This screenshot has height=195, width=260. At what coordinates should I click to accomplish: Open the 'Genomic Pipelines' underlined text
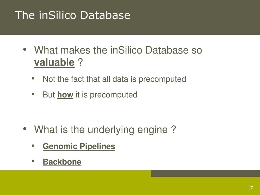tap(79, 147)
